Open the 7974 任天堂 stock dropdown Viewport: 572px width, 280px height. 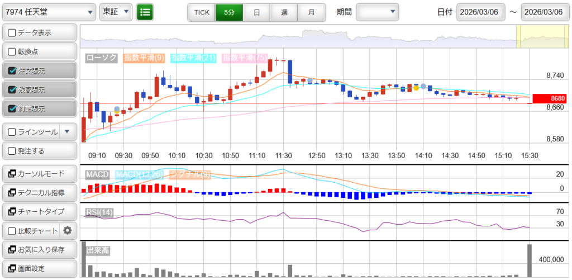[49, 12]
